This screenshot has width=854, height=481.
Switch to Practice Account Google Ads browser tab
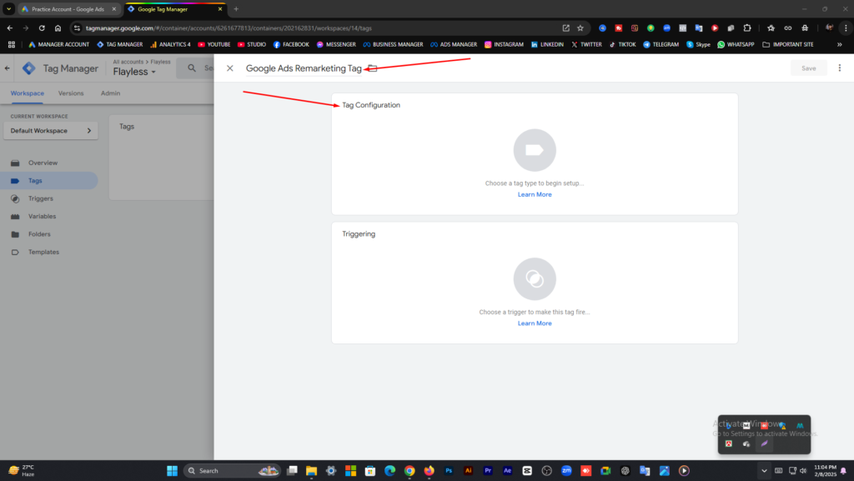pos(68,9)
